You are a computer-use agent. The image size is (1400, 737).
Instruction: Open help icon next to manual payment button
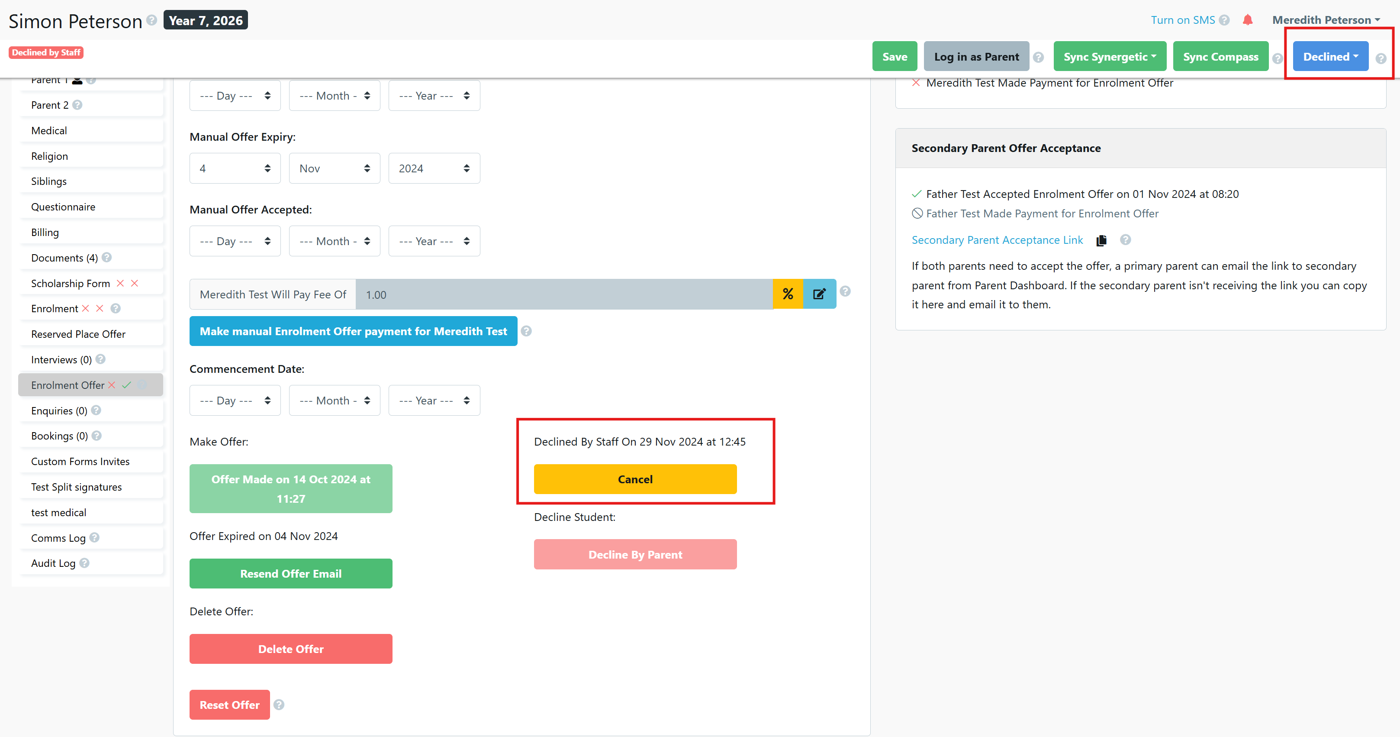(x=526, y=331)
